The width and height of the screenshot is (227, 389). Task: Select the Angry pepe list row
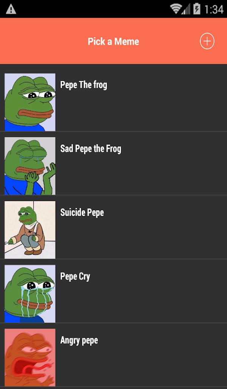click(x=113, y=355)
